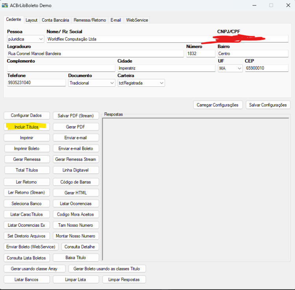Click the CEP field showing 65900010
The width and height of the screenshot is (295, 290).
tap(267, 68)
